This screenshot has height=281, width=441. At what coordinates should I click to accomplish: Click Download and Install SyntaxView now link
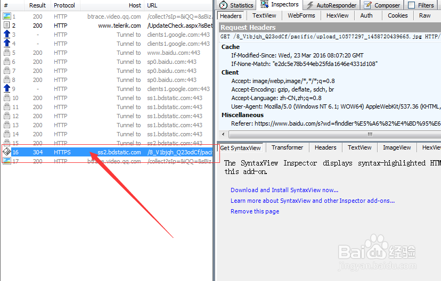coord(284,190)
